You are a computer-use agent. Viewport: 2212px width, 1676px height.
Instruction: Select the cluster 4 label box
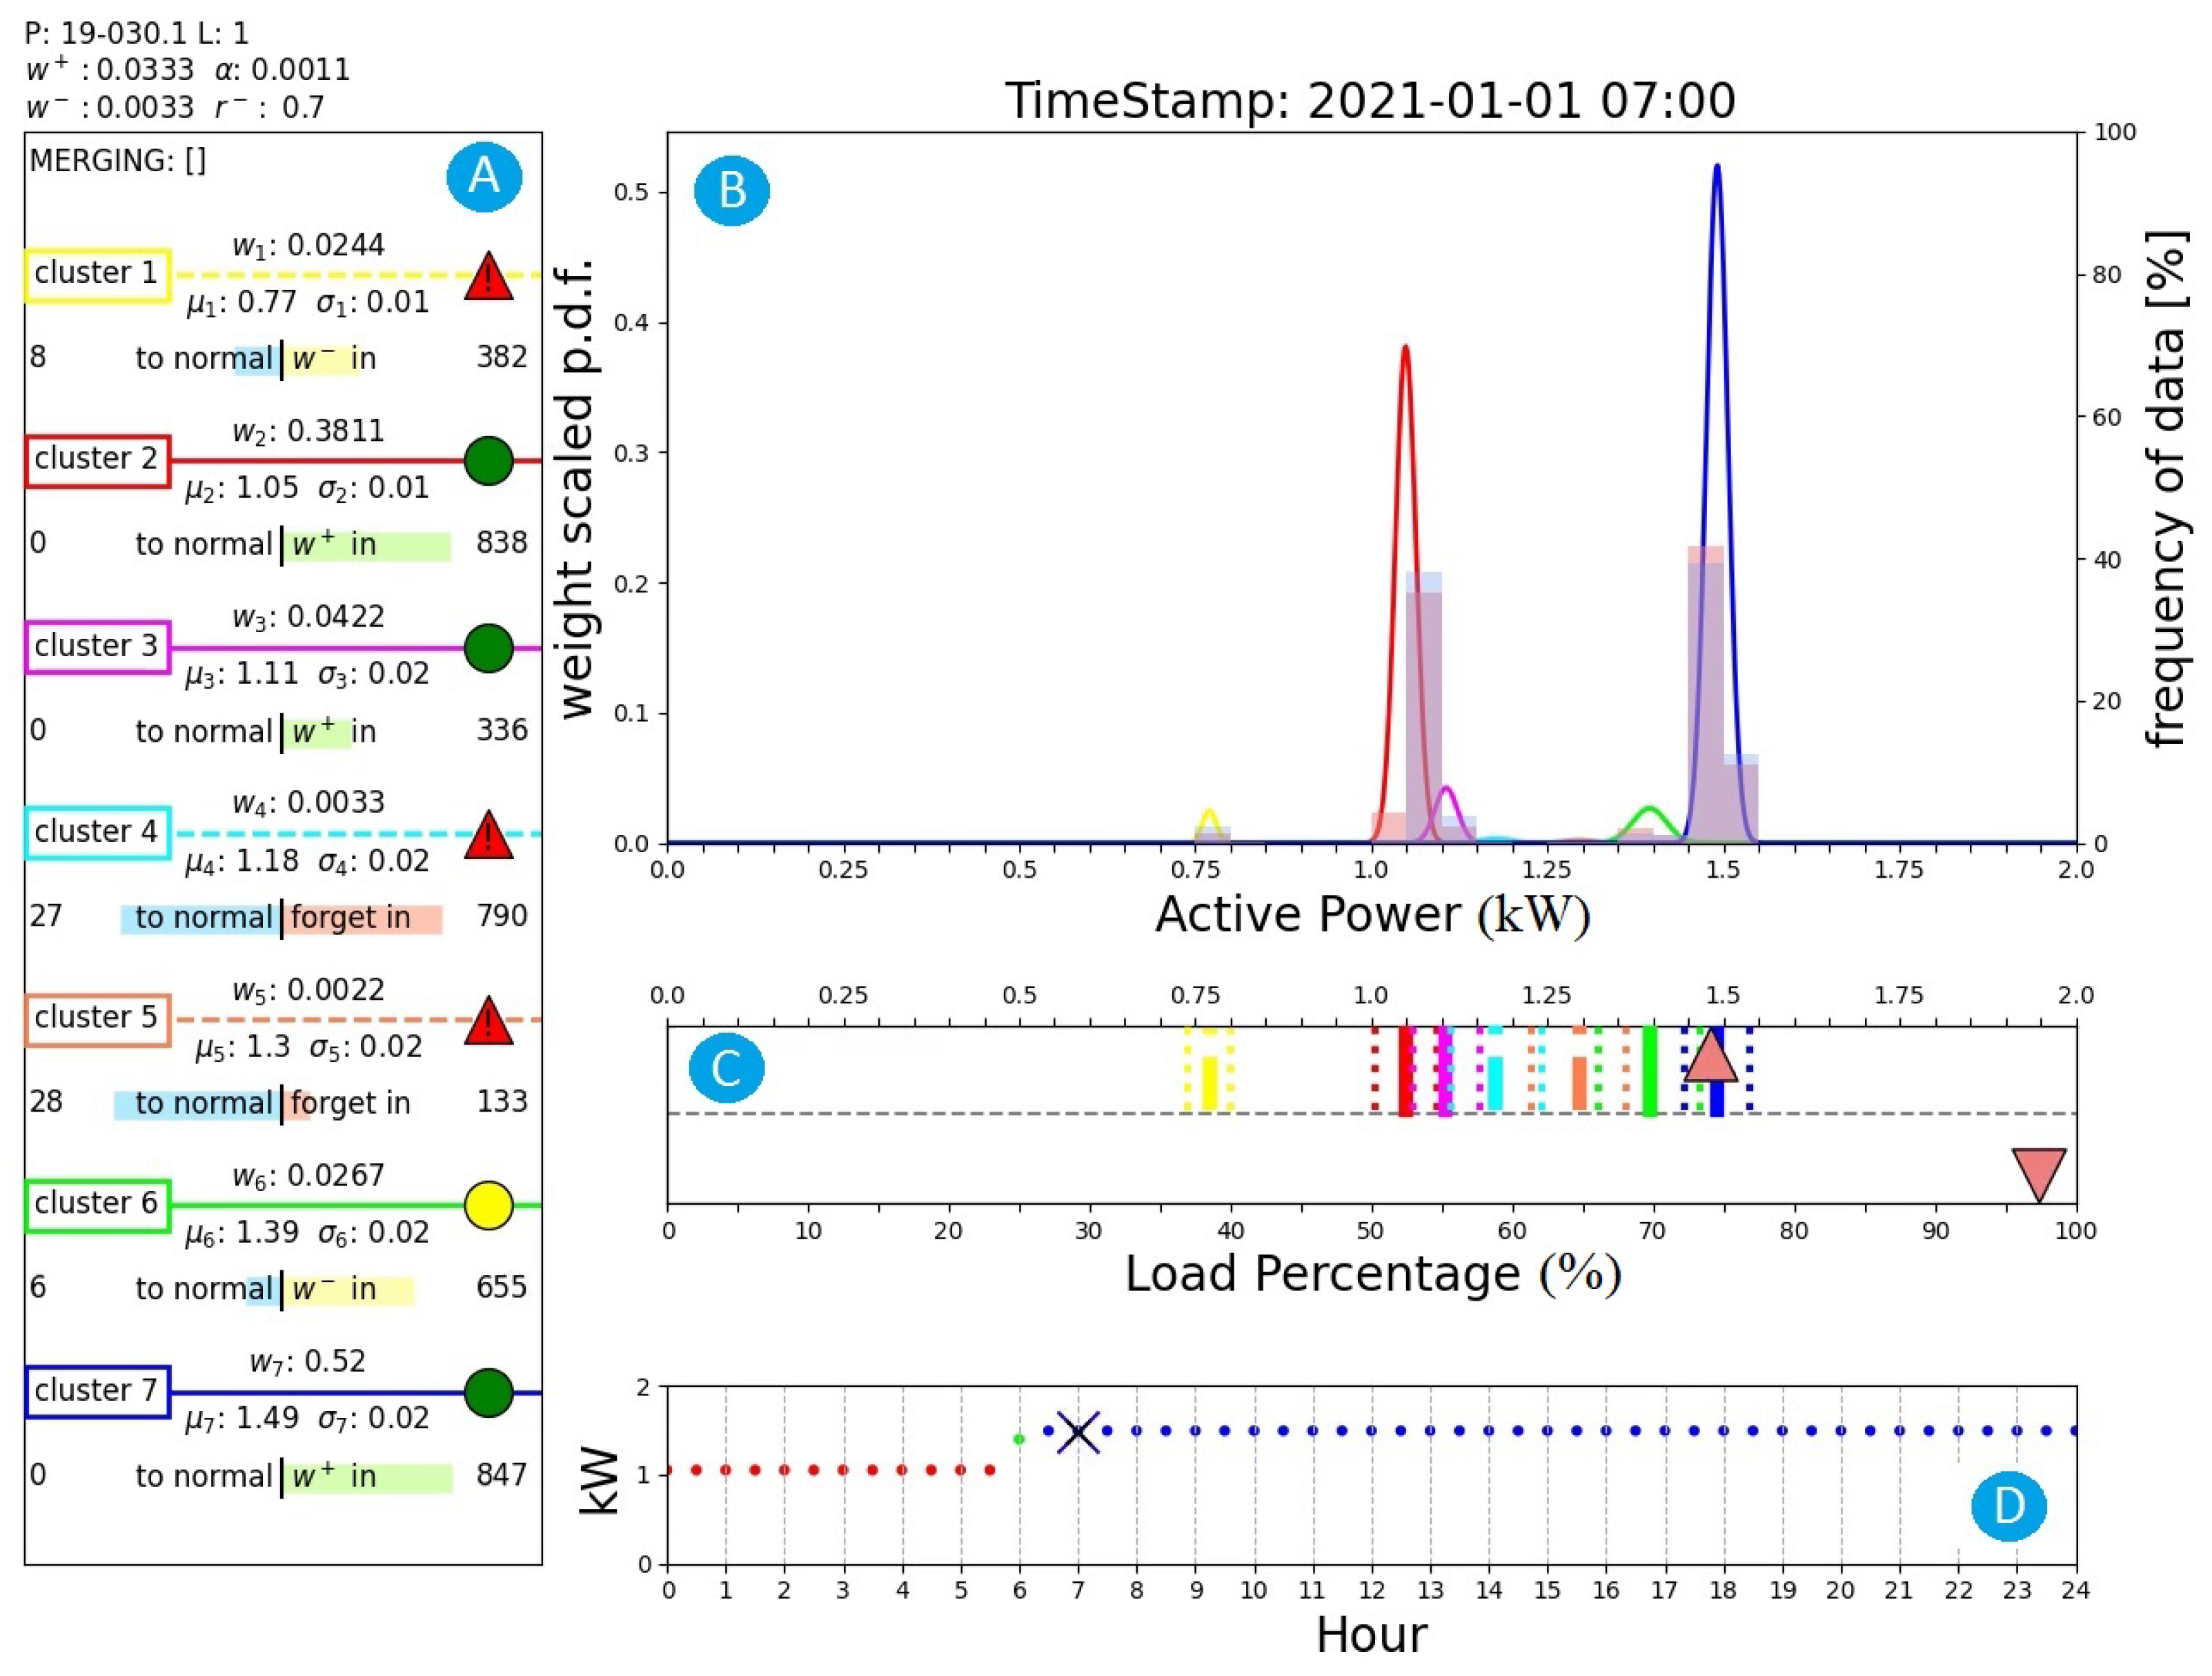click(x=97, y=832)
